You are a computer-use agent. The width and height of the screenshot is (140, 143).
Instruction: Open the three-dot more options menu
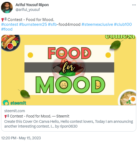tap(134, 5)
